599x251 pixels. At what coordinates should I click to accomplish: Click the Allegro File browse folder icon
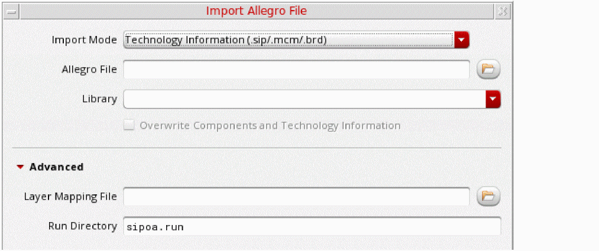(x=488, y=69)
